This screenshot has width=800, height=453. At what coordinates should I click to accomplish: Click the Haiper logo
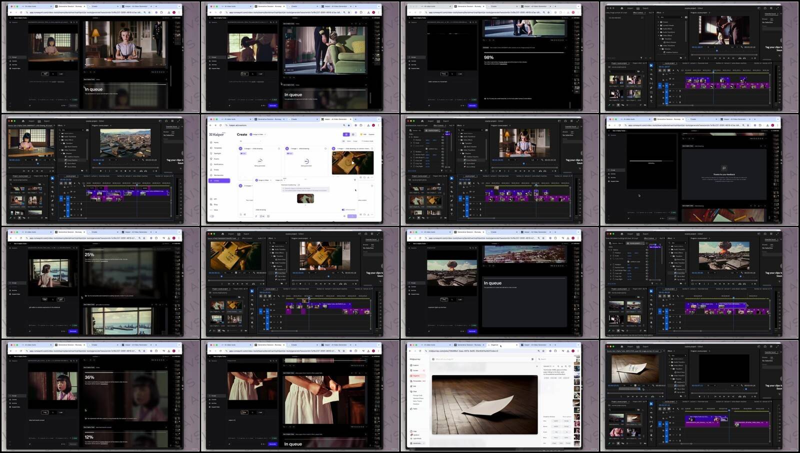click(x=216, y=134)
